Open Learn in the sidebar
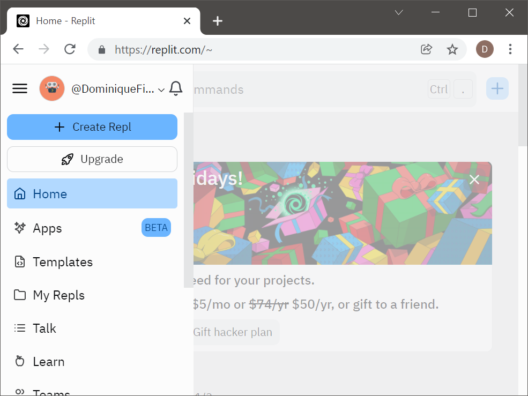 [x=92, y=362]
